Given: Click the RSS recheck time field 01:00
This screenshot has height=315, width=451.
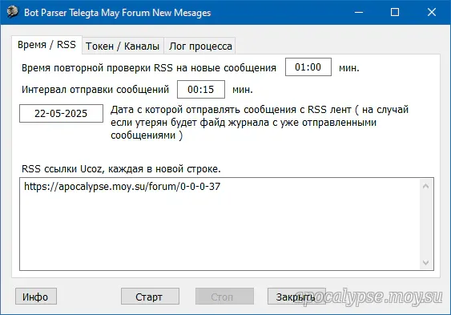Looking at the screenshot, I should [x=308, y=67].
